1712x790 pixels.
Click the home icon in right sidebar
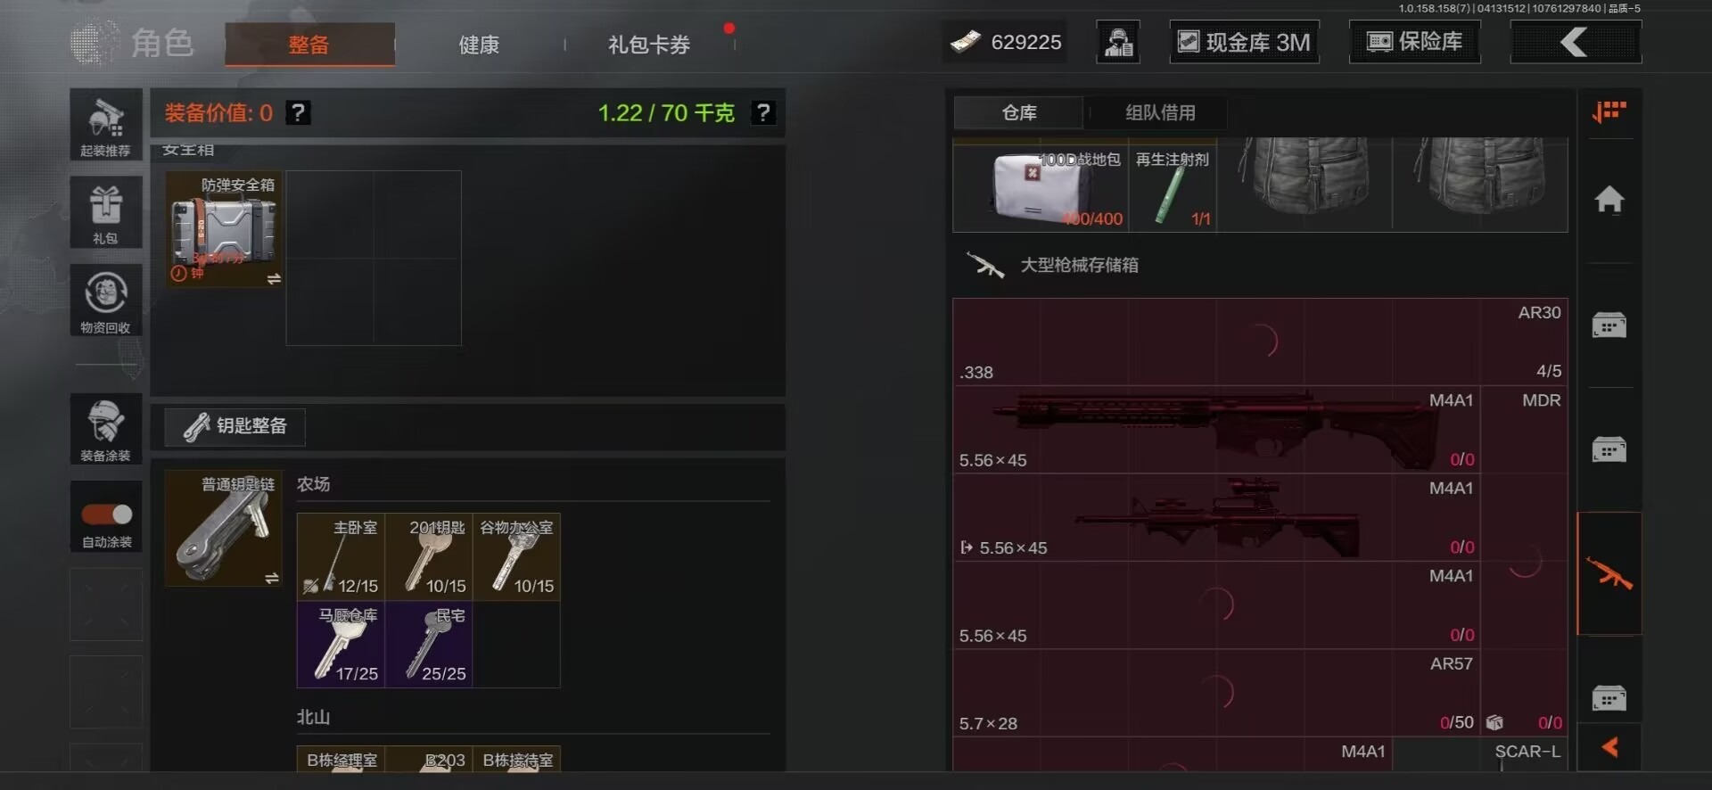point(1609,199)
